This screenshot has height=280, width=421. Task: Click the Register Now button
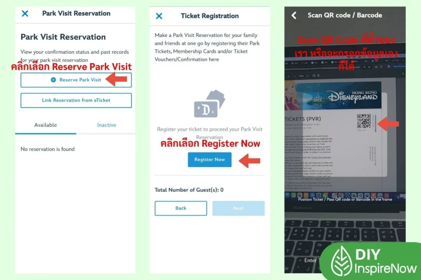coord(209,159)
